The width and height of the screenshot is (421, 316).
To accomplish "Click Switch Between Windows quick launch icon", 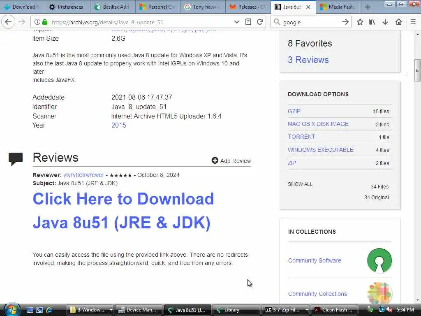I will point(39,310).
